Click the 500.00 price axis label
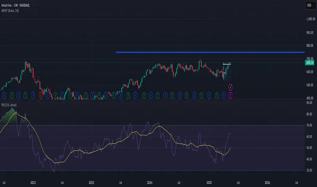This screenshot has height=187, width=317. click(x=310, y=85)
